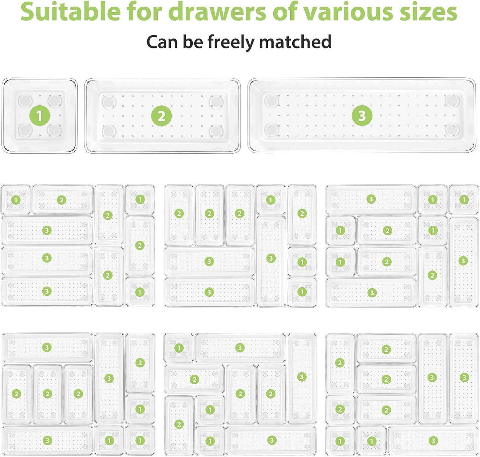Click the vertical tray 3 badge in upper-right layout
Screen dimensions: 480x457
(x=463, y=261)
